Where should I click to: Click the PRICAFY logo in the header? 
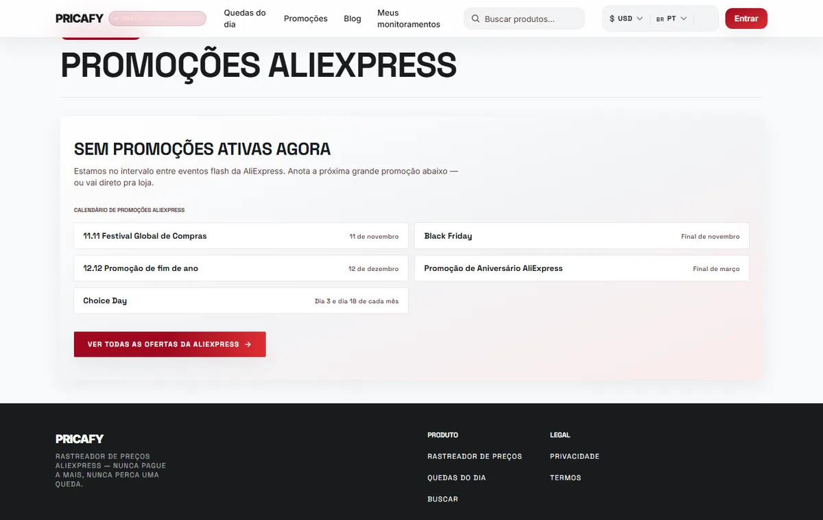(x=80, y=19)
